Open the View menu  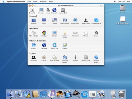(35, 2)
